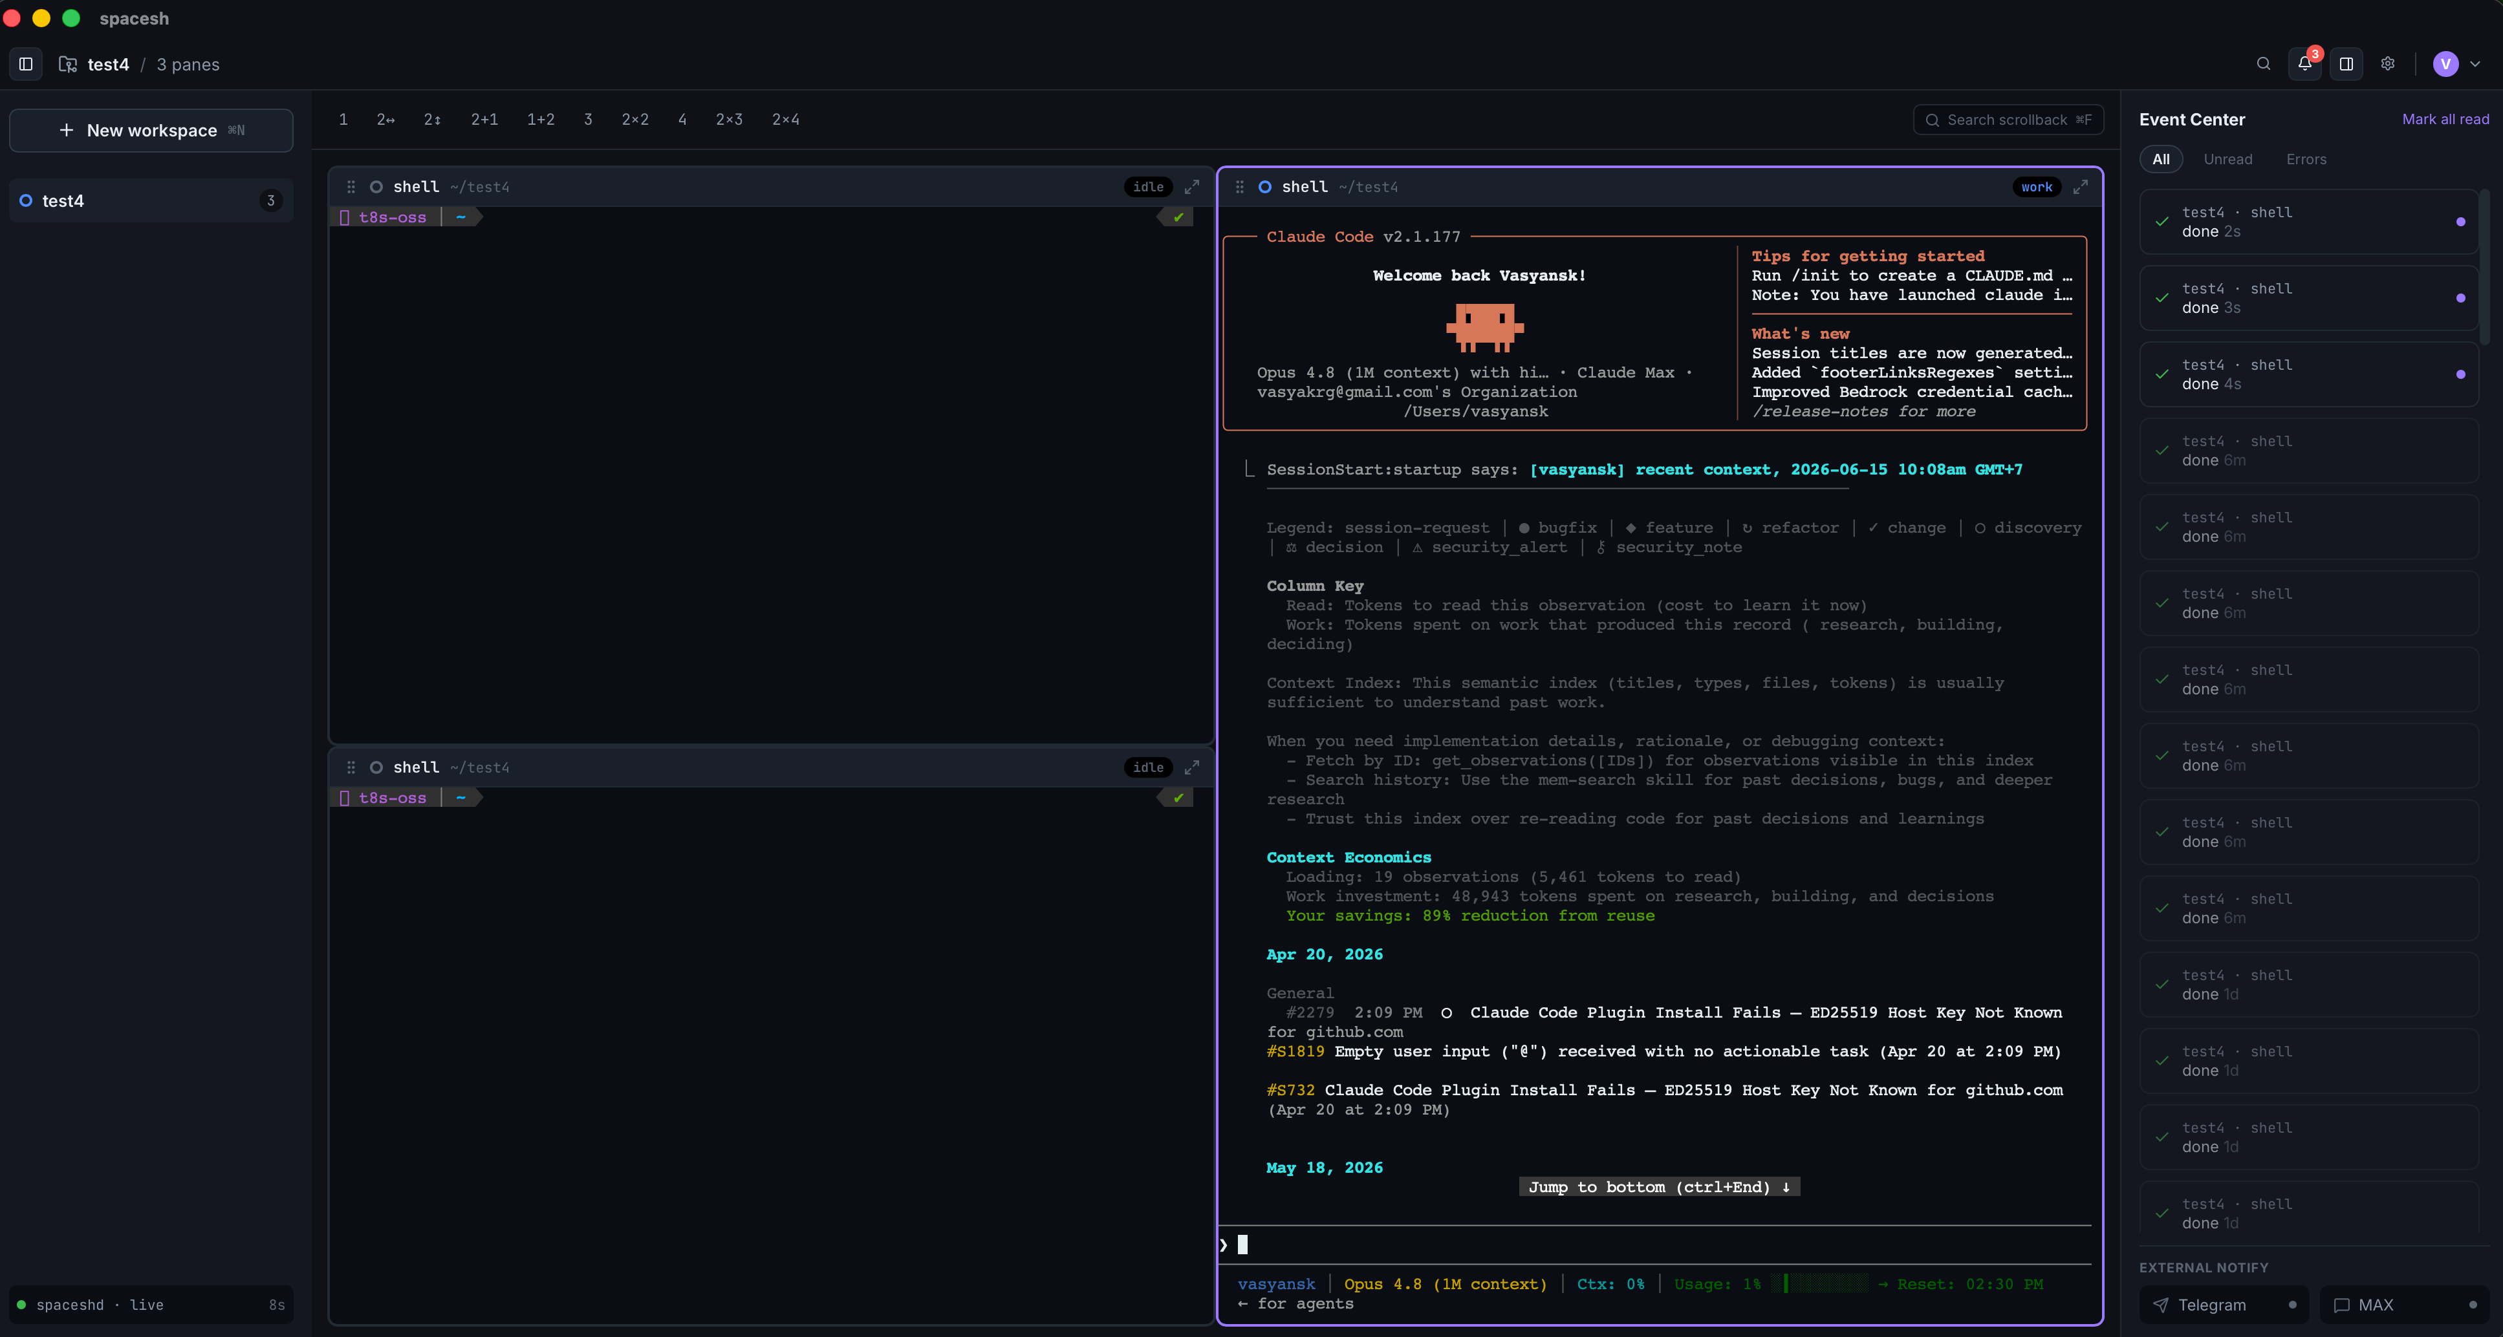Switch to the 2+1 pane layout
The image size is (2503, 1337).
484,120
